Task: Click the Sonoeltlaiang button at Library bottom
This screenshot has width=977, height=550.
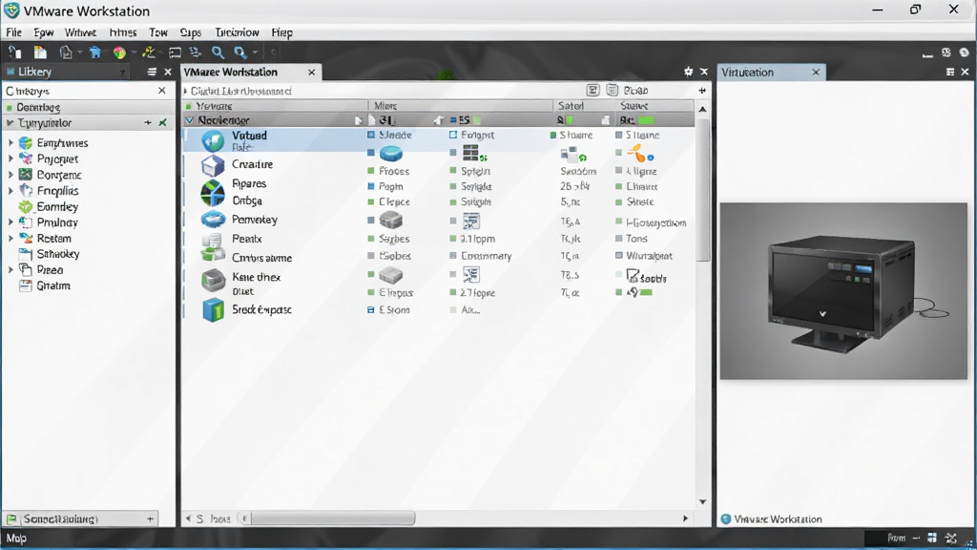Action: tap(60, 518)
